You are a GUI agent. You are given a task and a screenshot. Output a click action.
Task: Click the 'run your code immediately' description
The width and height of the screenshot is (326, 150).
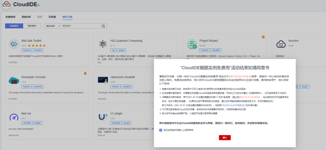(21, 129)
